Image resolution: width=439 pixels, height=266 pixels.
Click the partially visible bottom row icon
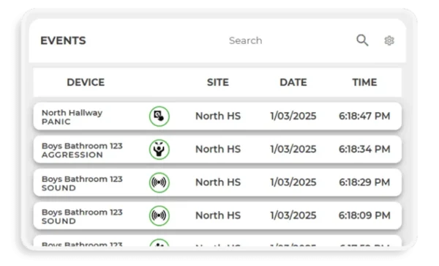160,243
